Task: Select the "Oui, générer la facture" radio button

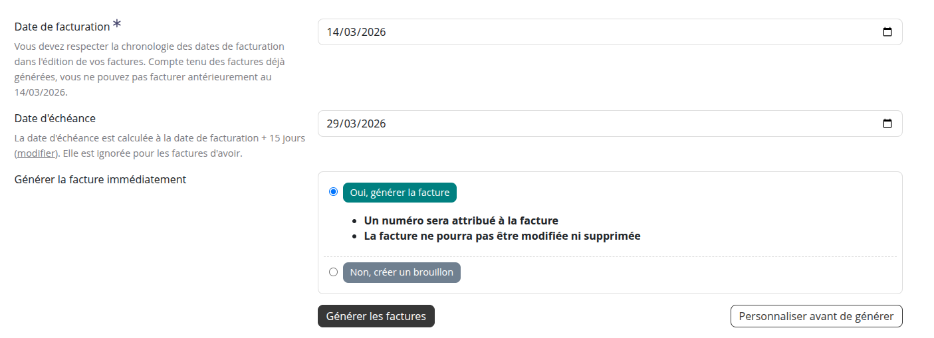Action: 333,192
